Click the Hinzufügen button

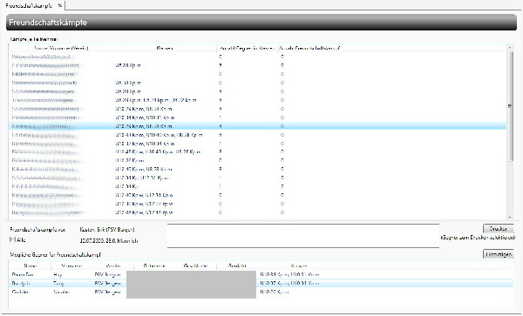(x=499, y=254)
